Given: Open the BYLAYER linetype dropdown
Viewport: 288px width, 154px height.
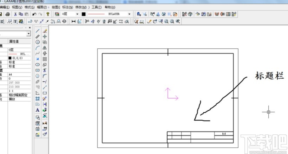Looking at the screenshot, I should point(129,14).
